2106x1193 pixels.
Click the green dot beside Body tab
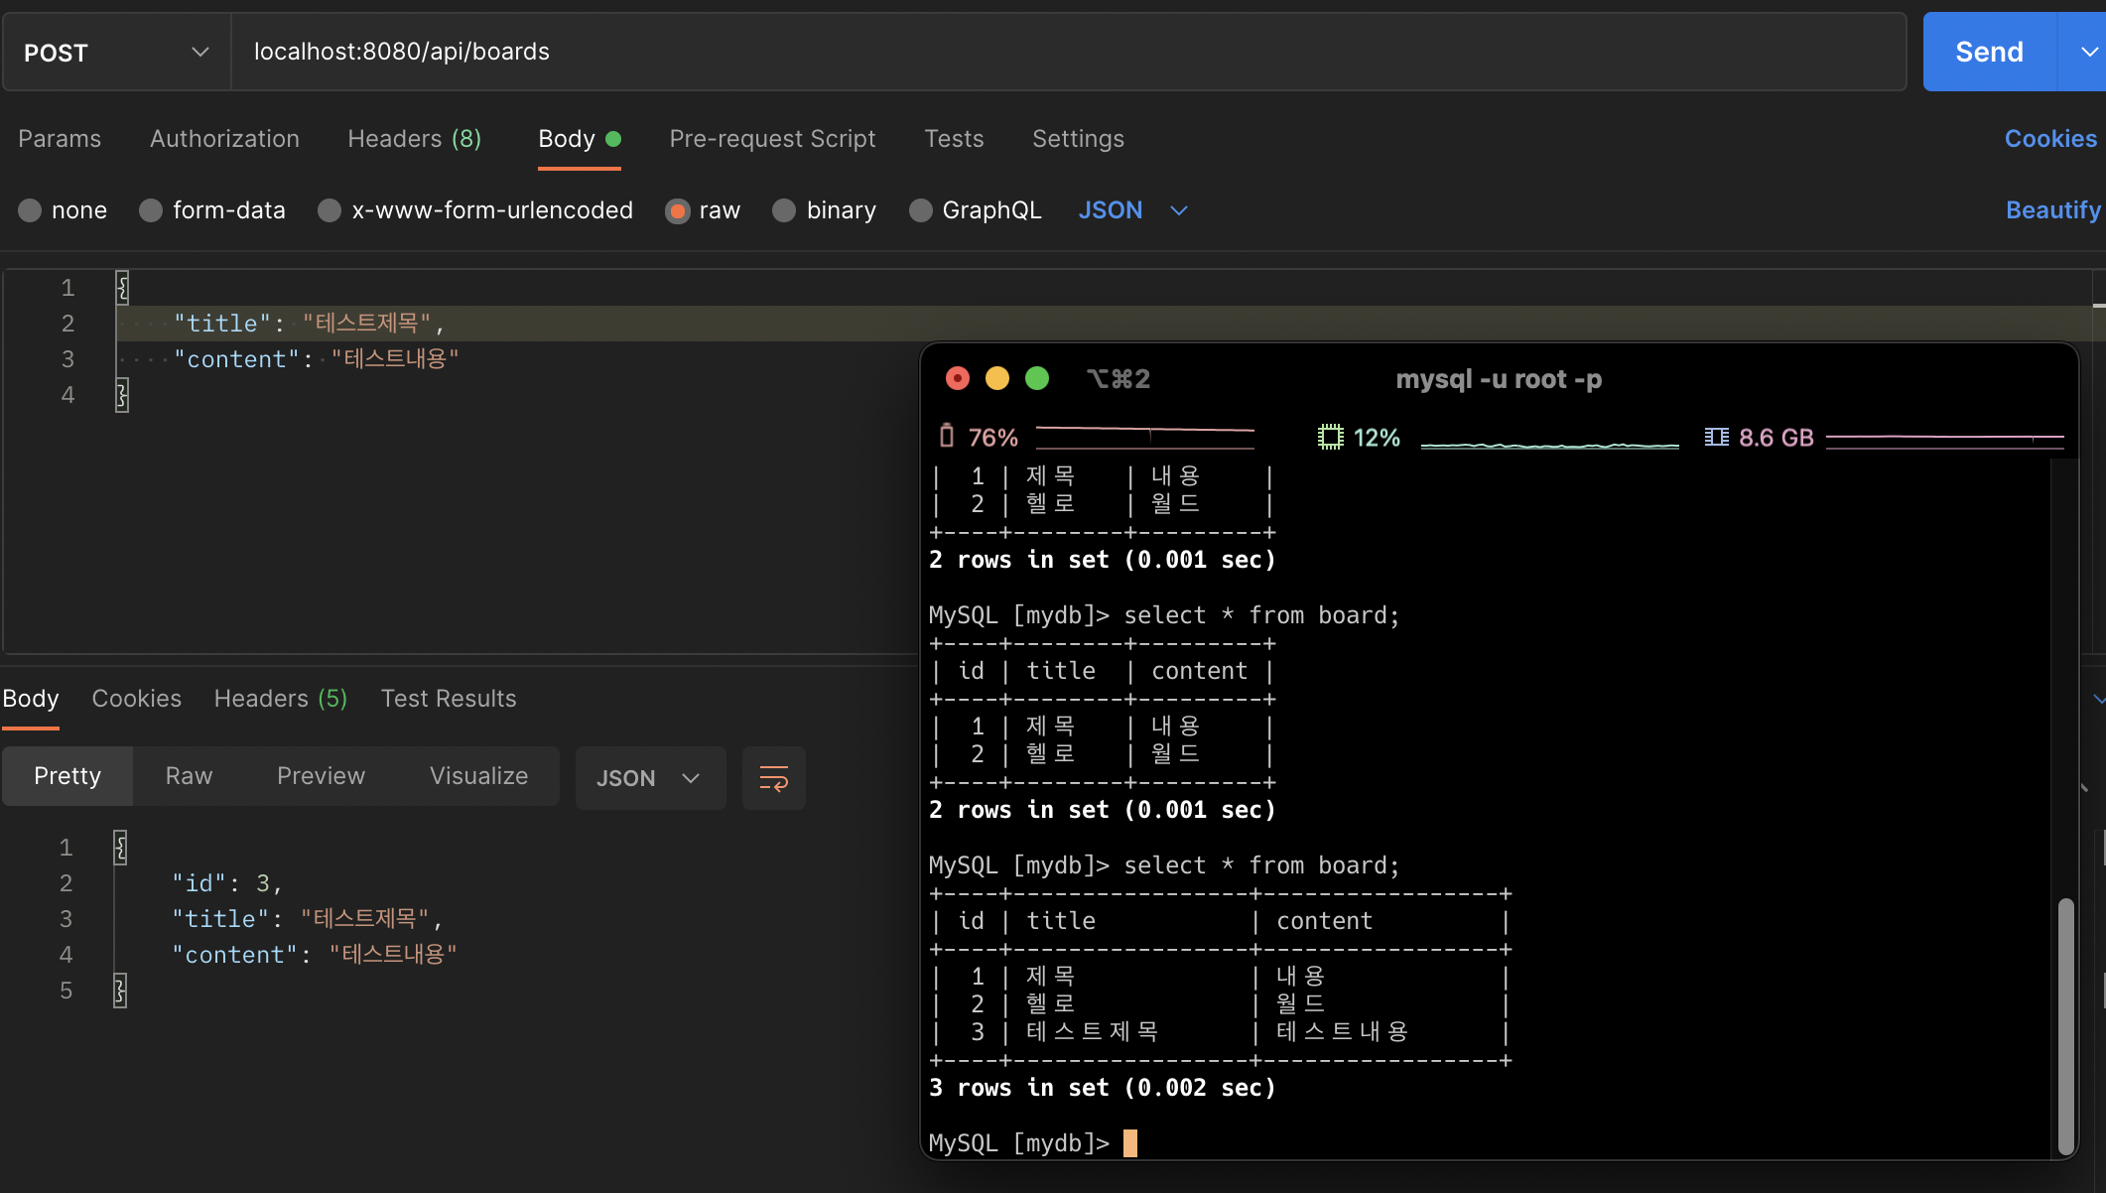click(613, 139)
